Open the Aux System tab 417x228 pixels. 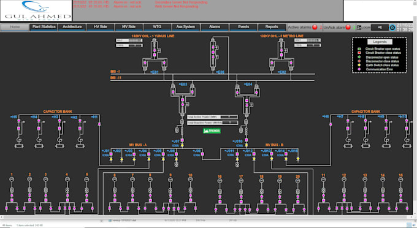click(x=186, y=27)
